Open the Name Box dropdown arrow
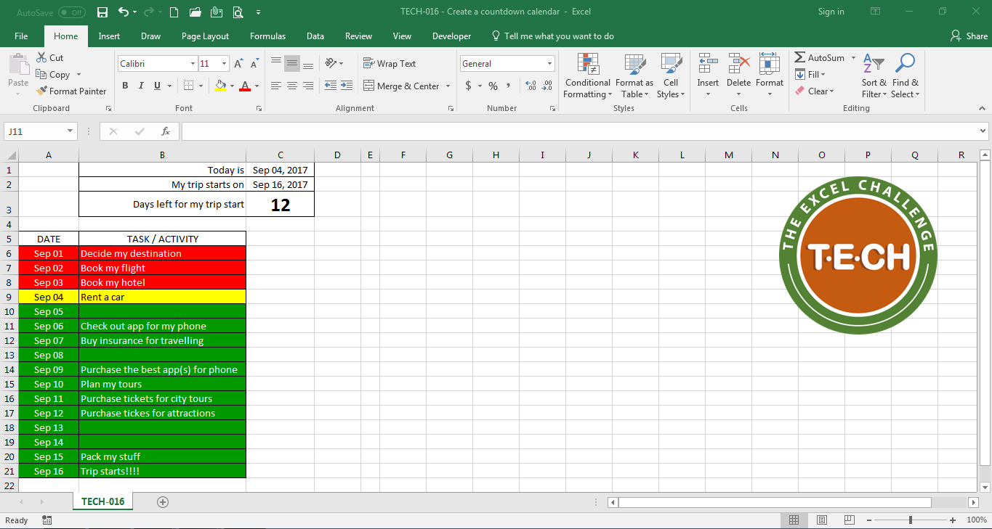 point(70,131)
